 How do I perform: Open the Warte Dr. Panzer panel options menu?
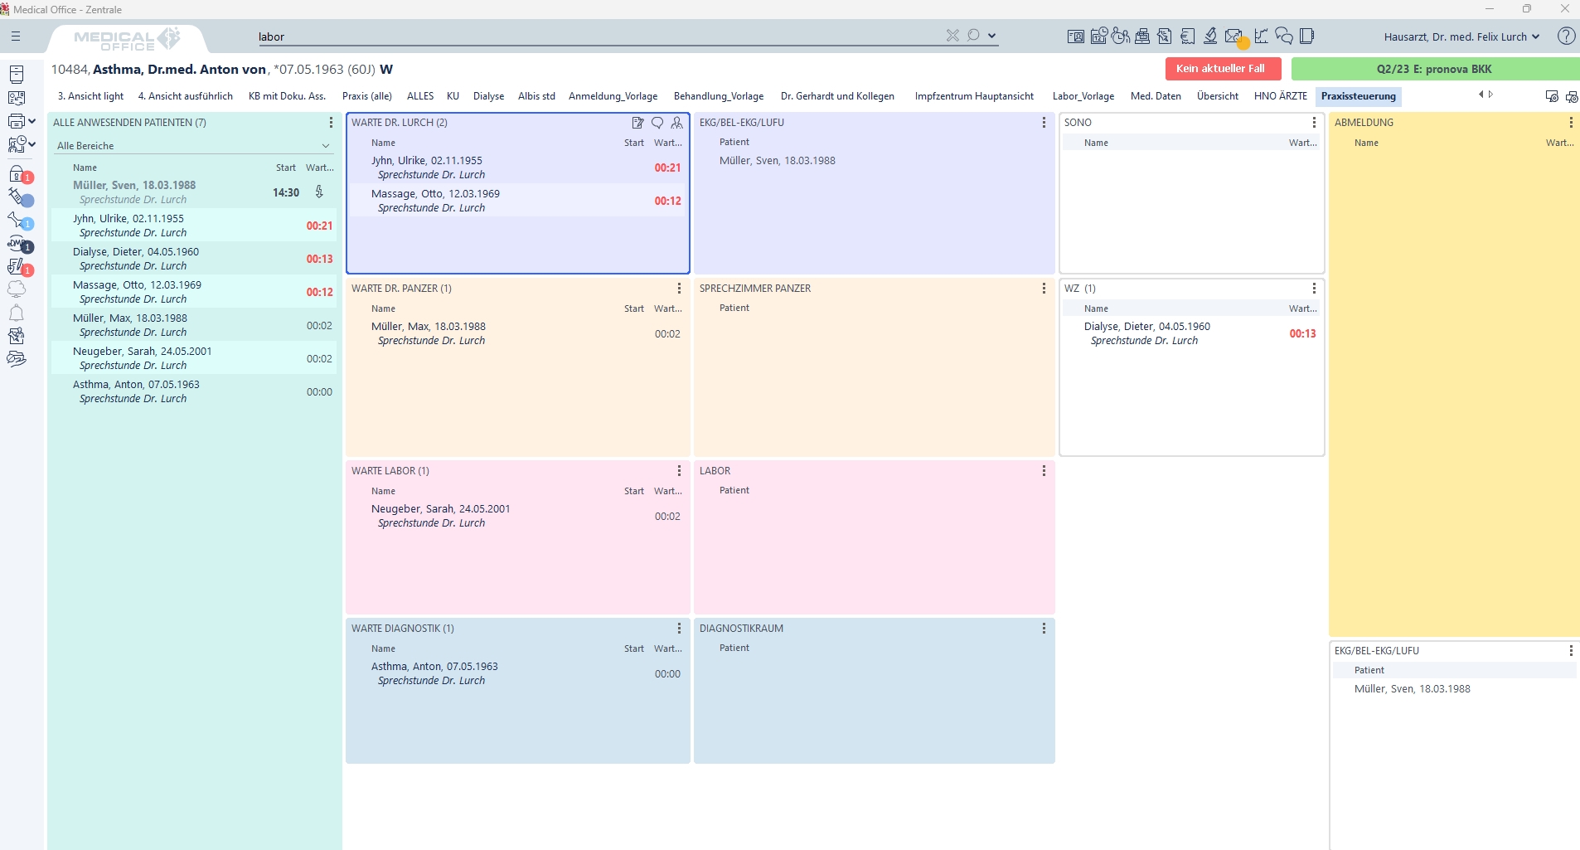(679, 289)
